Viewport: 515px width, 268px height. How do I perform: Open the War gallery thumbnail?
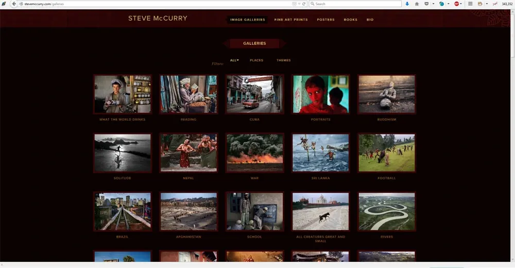tap(254, 153)
